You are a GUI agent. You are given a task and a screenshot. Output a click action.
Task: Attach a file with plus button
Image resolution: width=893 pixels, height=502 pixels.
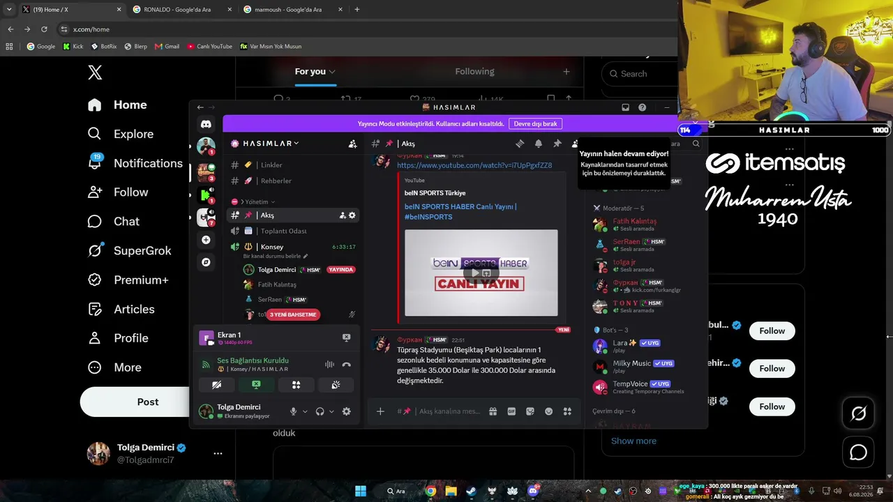[380, 411]
